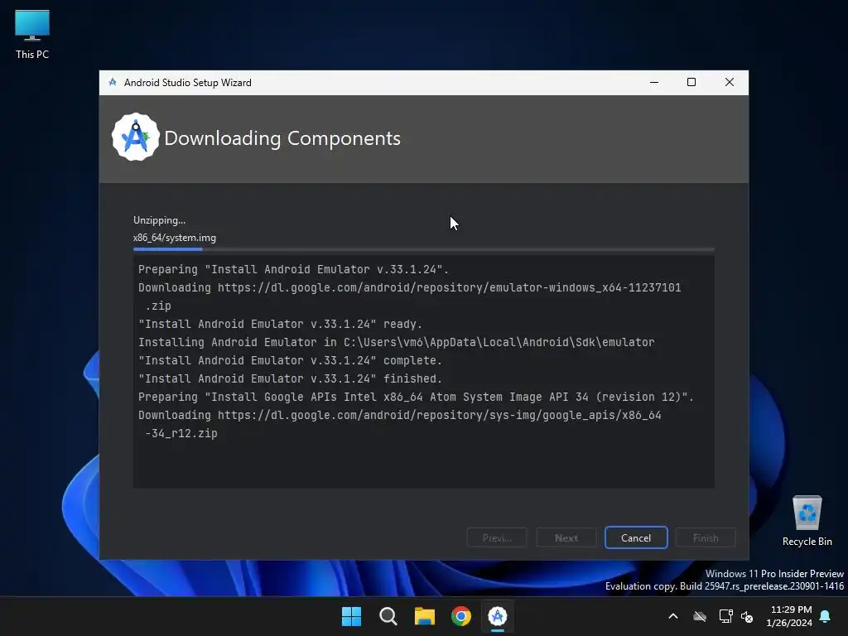The width and height of the screenshot is (848, 636).
Task: Click the Cancel button in Setup Wizard
Action: pyautogui.click(x=636, y=537)
